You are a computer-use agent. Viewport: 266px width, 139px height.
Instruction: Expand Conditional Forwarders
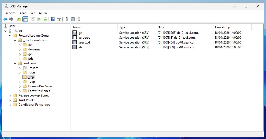10,105
